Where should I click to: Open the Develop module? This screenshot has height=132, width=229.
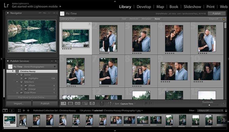144,7
